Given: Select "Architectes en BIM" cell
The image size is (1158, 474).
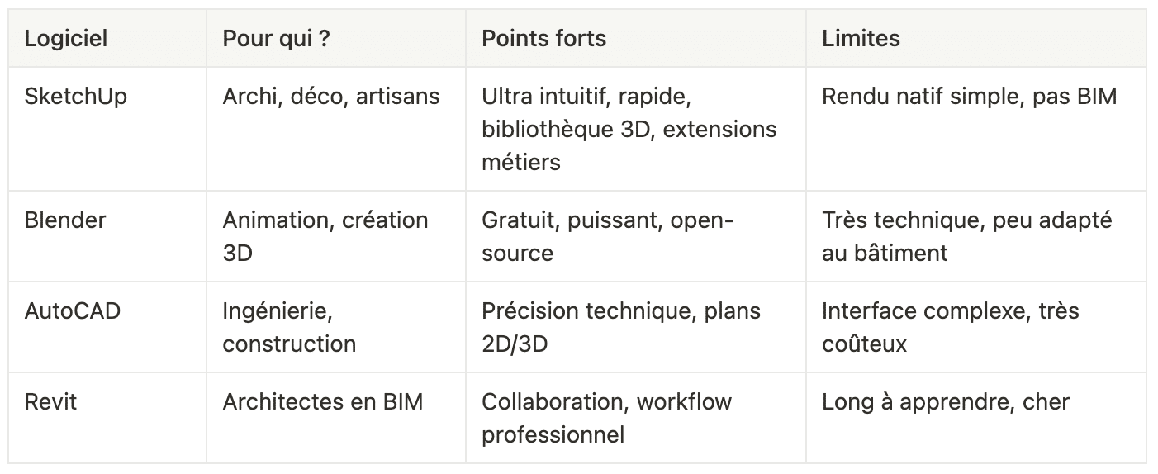Looking at the screenshot, I should coord(335,418).
